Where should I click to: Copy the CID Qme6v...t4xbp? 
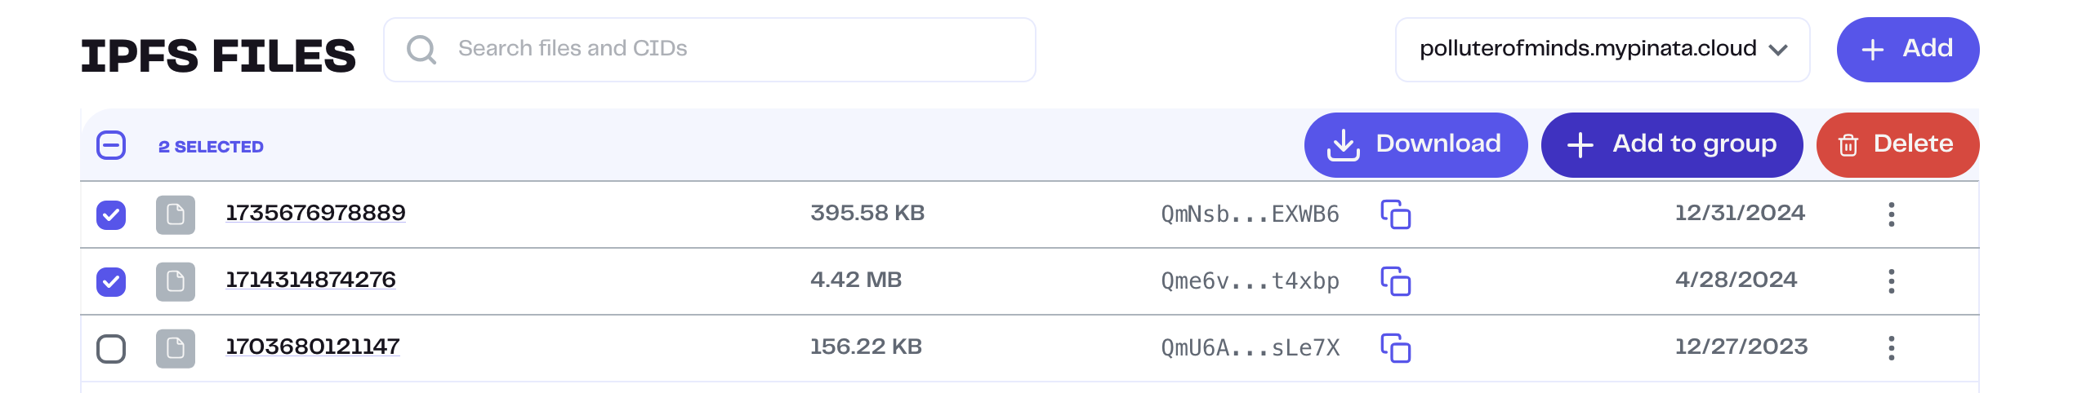coord(1396,281)
